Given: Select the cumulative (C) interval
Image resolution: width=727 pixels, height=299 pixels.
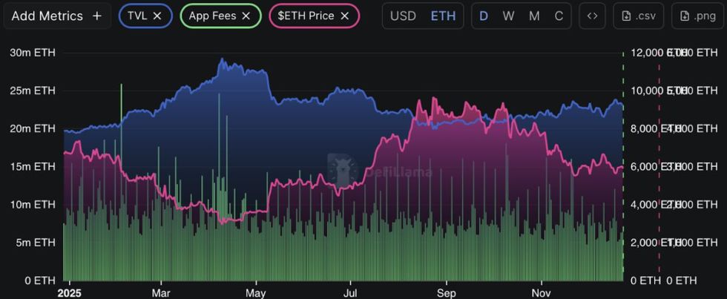Looking at the screenshot, I should pyautogui.click(x=559, y=16).
